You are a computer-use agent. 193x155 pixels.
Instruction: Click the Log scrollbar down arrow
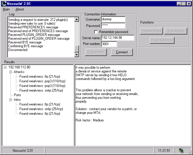coord(77,54)
